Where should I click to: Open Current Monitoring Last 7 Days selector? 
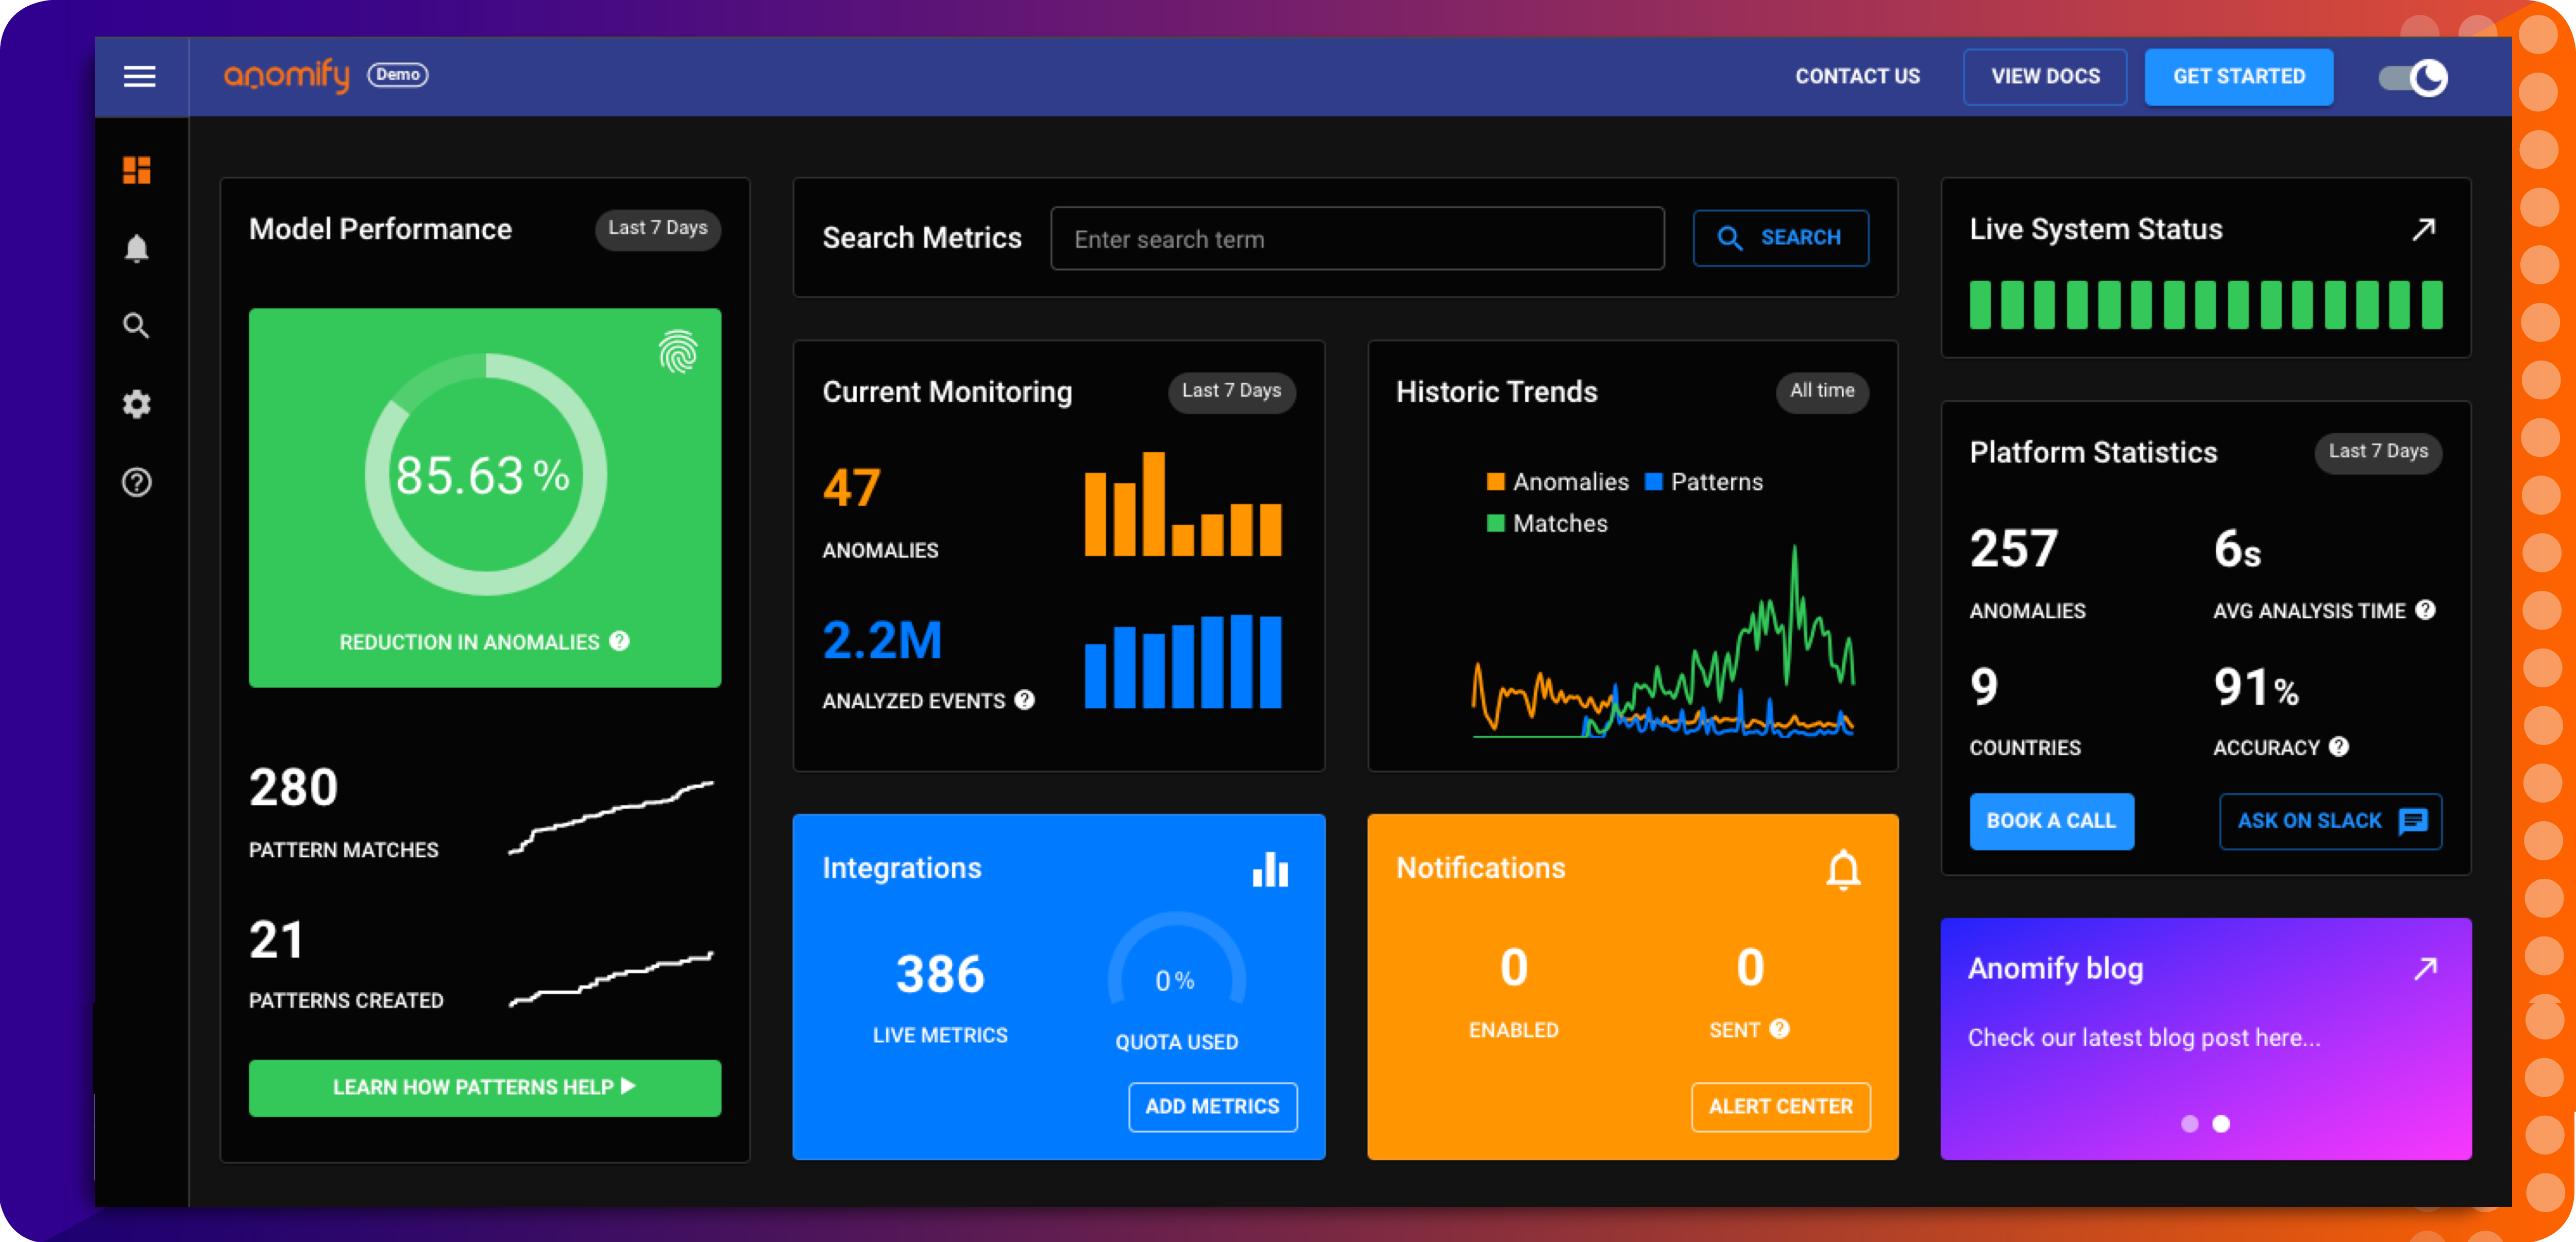[1232, 391]
